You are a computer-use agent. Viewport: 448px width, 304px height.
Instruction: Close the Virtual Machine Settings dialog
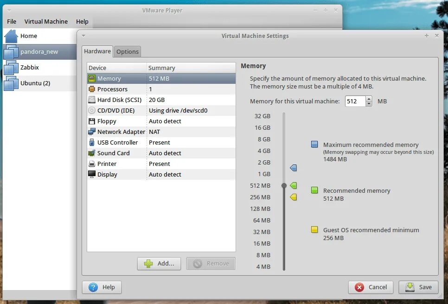pyautogui.click(x=436, y=36)
